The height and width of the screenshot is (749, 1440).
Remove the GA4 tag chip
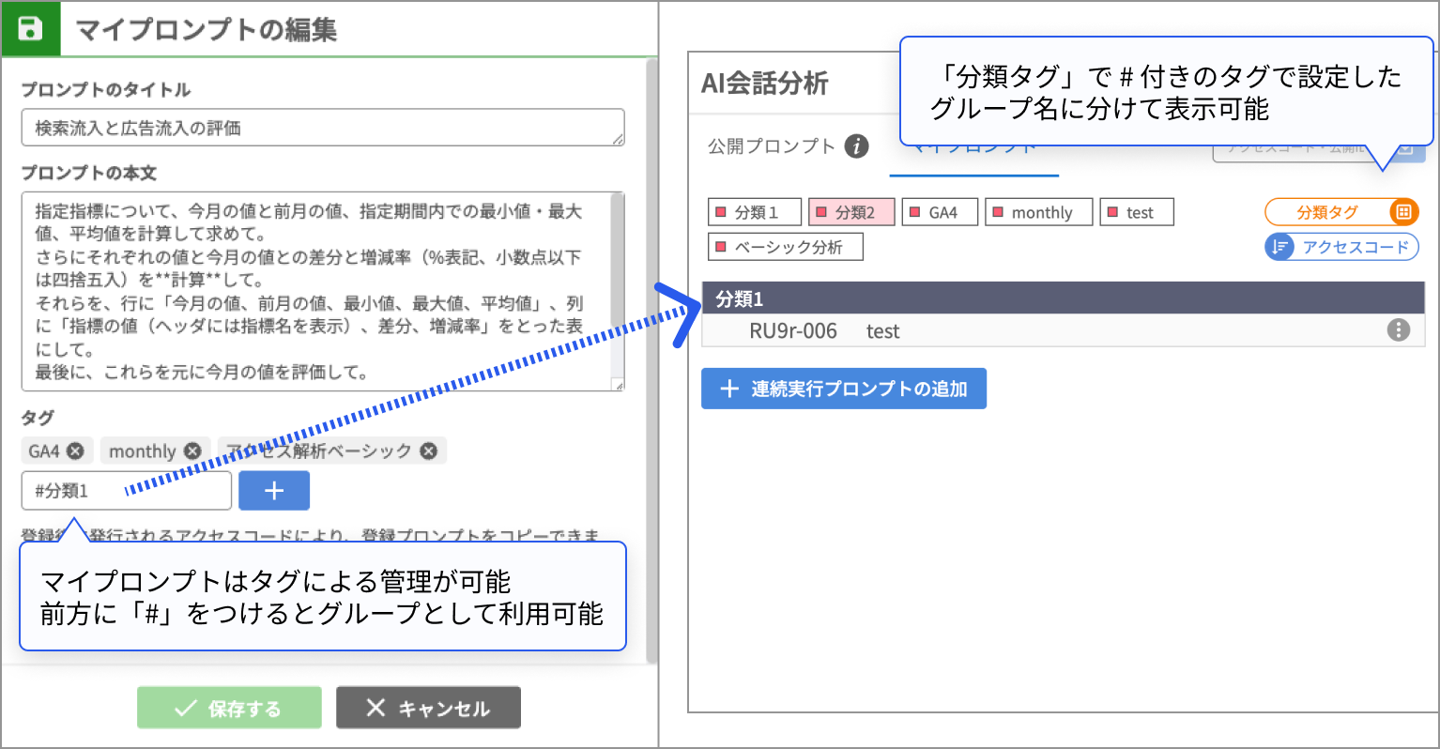point(76,451)
